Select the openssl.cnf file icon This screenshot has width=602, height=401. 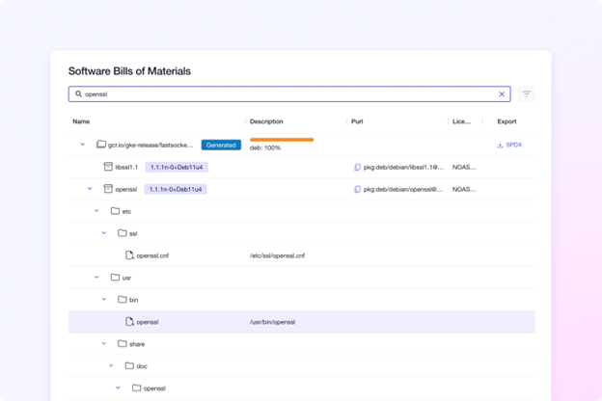[x=128, y=255]
